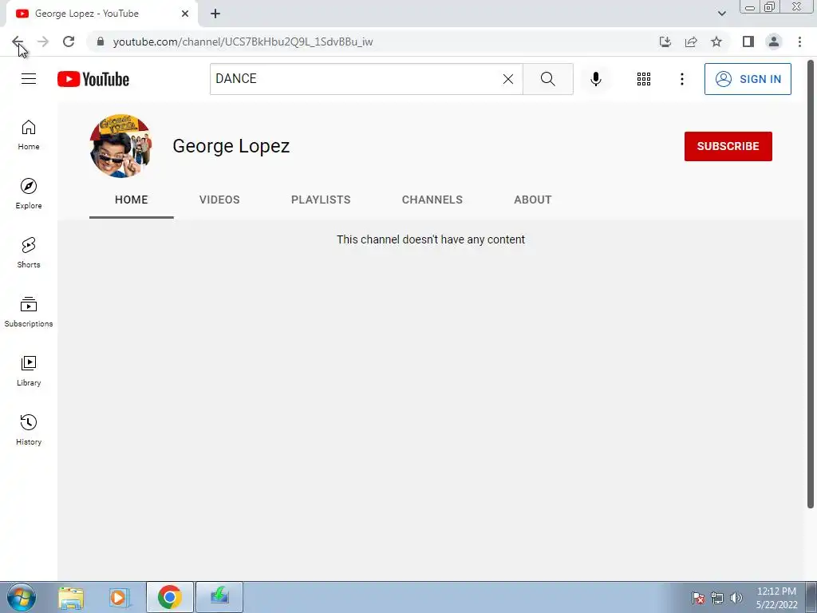Switch to the ABOUT tab
Screen dimensions: 817x613
pyautogui.click(x=532, y=200)
